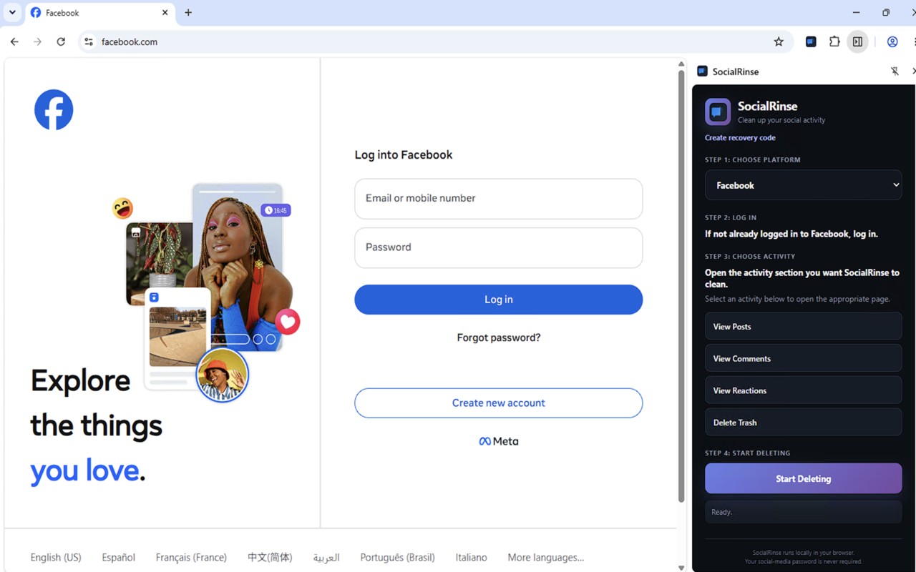Viewport: 916px width, 572px height.
Task: Open site information icon in address bar
Action: coord(89,41)
